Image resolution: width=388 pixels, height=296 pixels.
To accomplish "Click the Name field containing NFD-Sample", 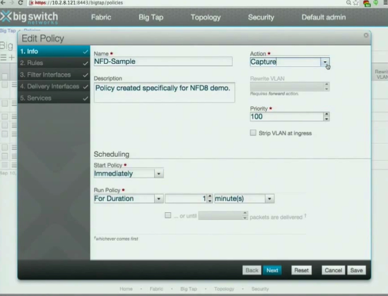I will (163, 62).
